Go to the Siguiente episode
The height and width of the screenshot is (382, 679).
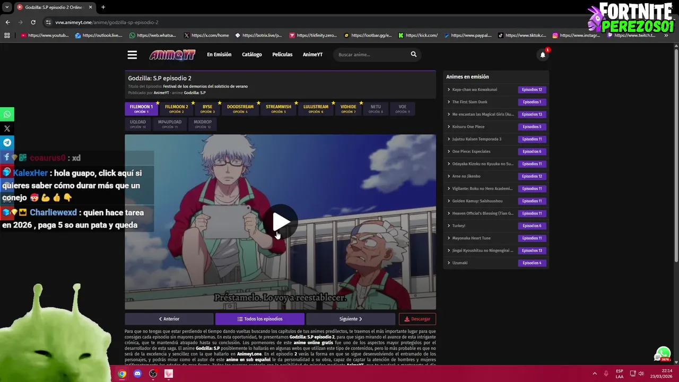(351, 319)
